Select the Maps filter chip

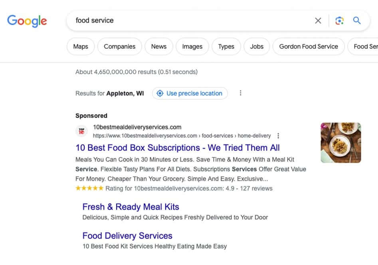81,46
